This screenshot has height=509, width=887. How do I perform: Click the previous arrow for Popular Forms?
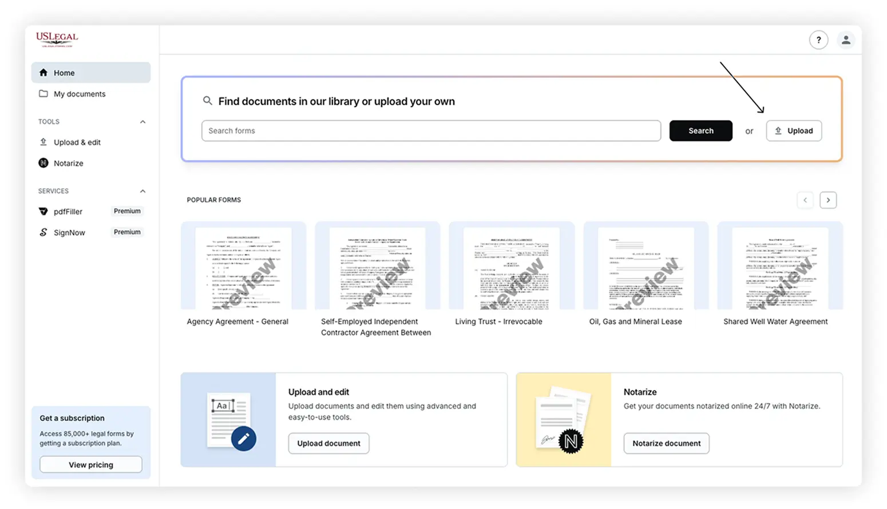805,200
